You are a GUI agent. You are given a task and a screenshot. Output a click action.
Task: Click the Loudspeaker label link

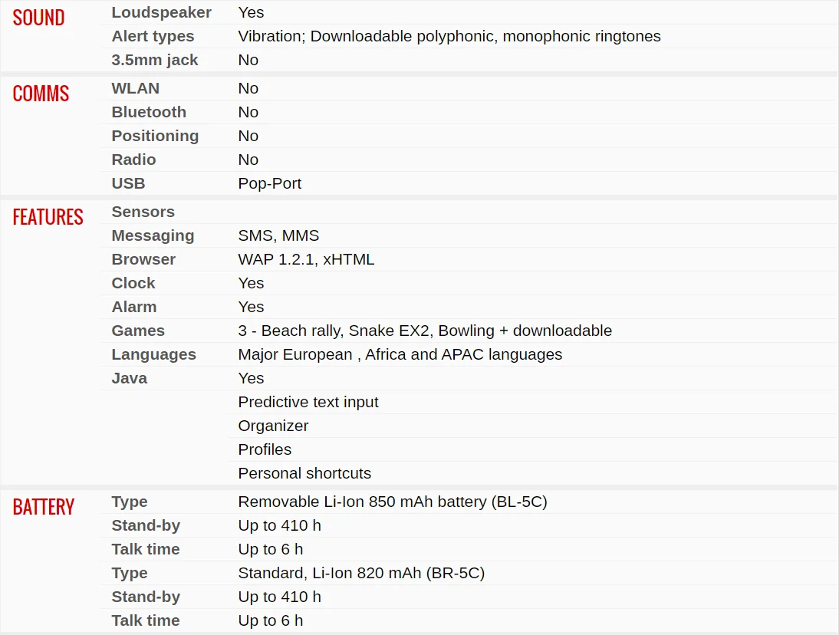click(x=161, y=12)
